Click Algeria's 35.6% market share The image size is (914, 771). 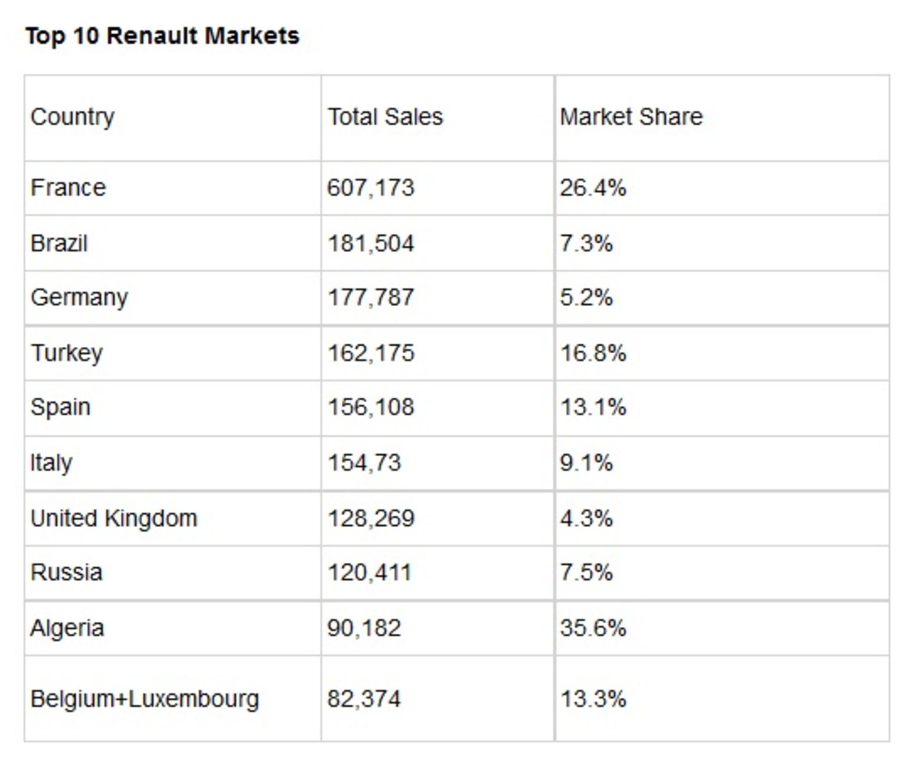tap(593, 628)
